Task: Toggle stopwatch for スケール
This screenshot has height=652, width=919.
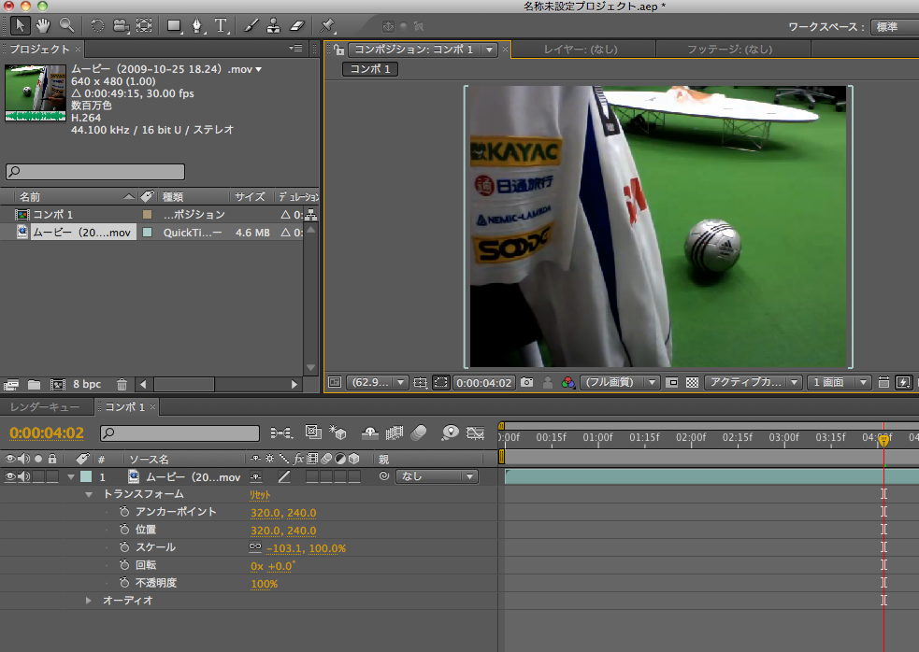Action: (124, 546)
